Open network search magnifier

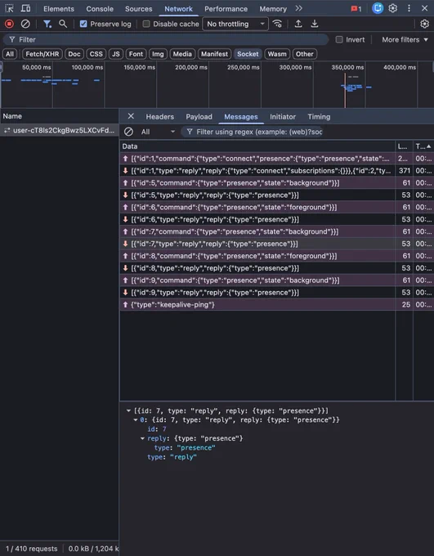(63, 24)
